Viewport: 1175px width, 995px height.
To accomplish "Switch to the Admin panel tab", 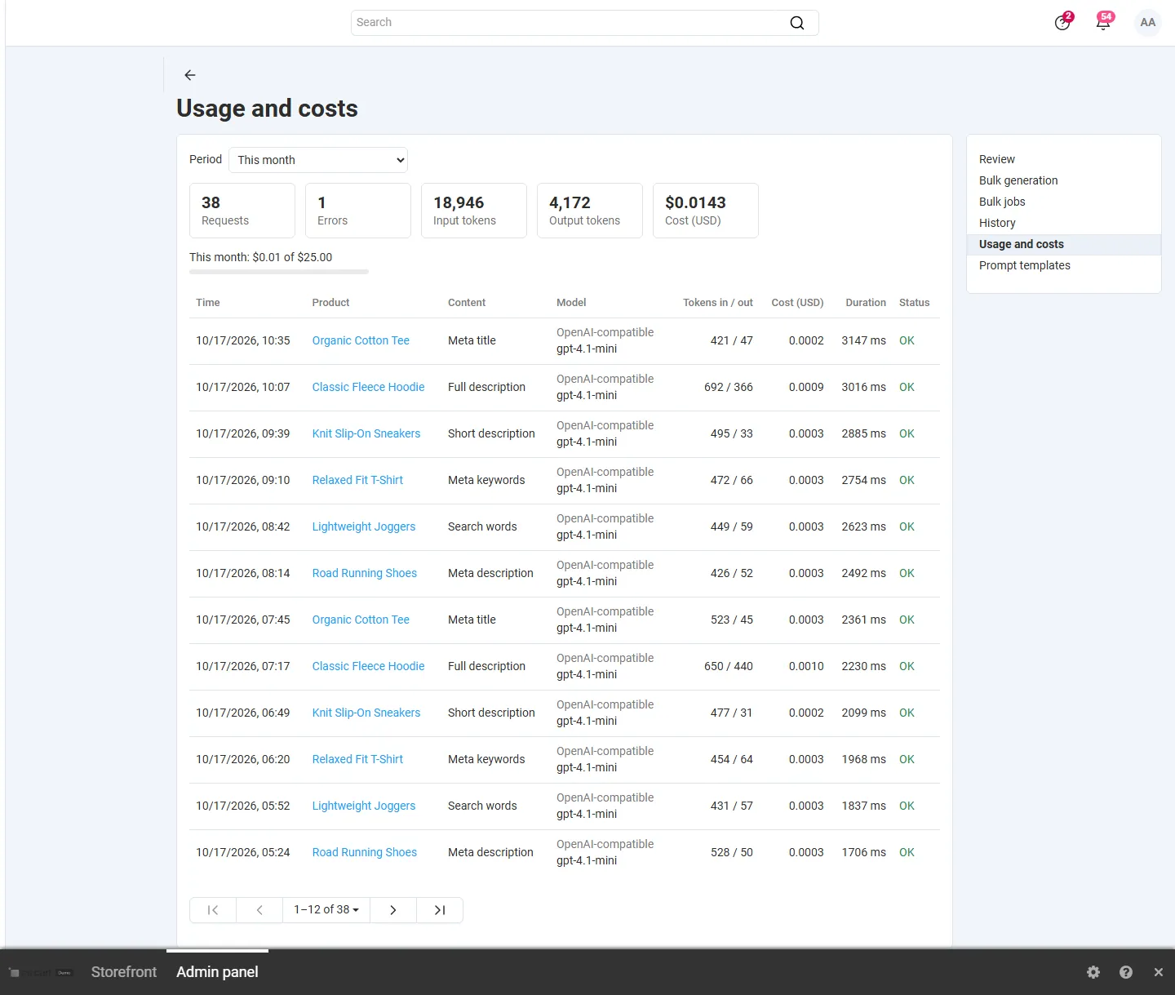I will coord(217,972).
